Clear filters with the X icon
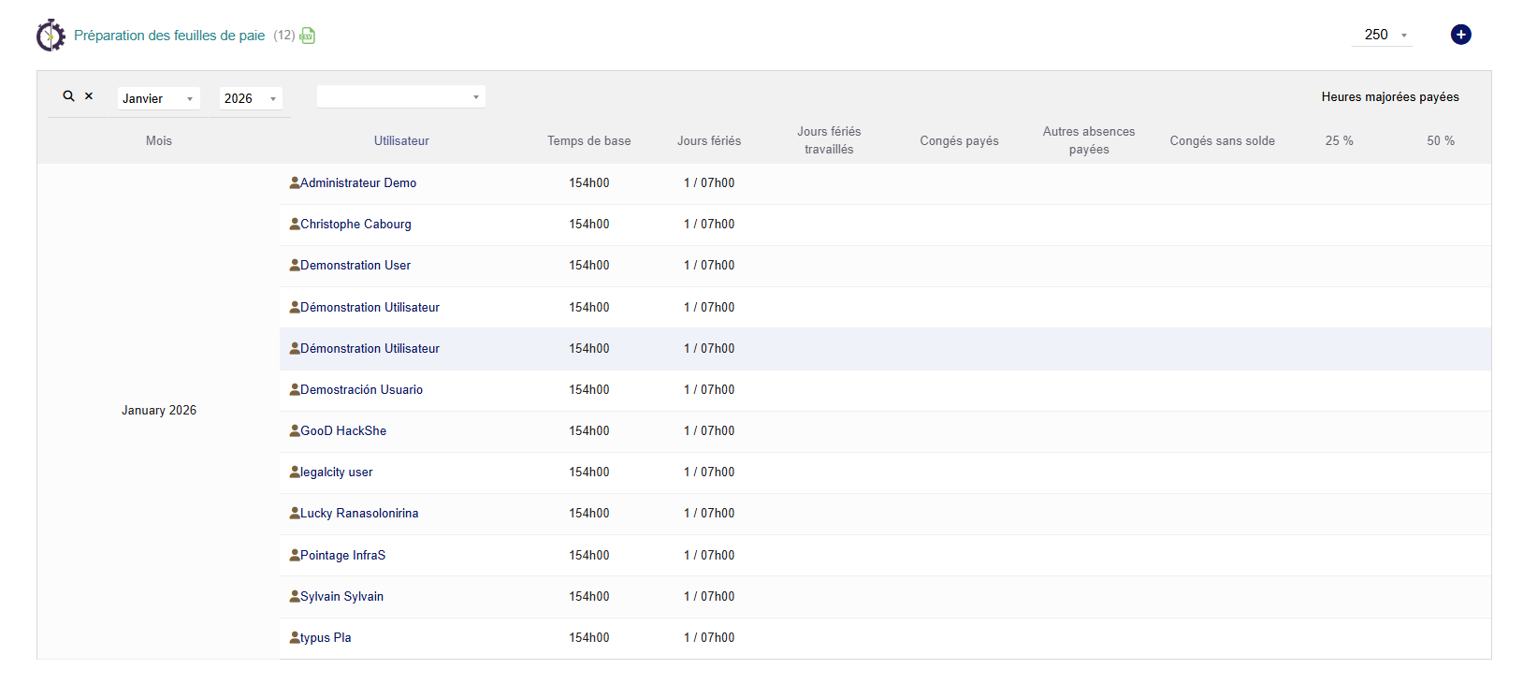This screenshot has height=698, width=1523. (89, 96)
